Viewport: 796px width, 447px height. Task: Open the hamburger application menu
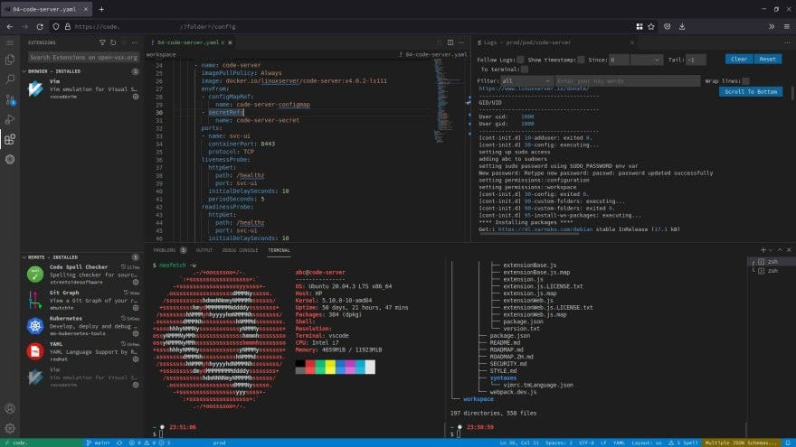(x=10, y=43)
